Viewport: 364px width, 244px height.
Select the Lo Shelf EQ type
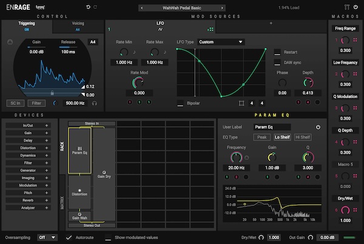coord(282,137)
